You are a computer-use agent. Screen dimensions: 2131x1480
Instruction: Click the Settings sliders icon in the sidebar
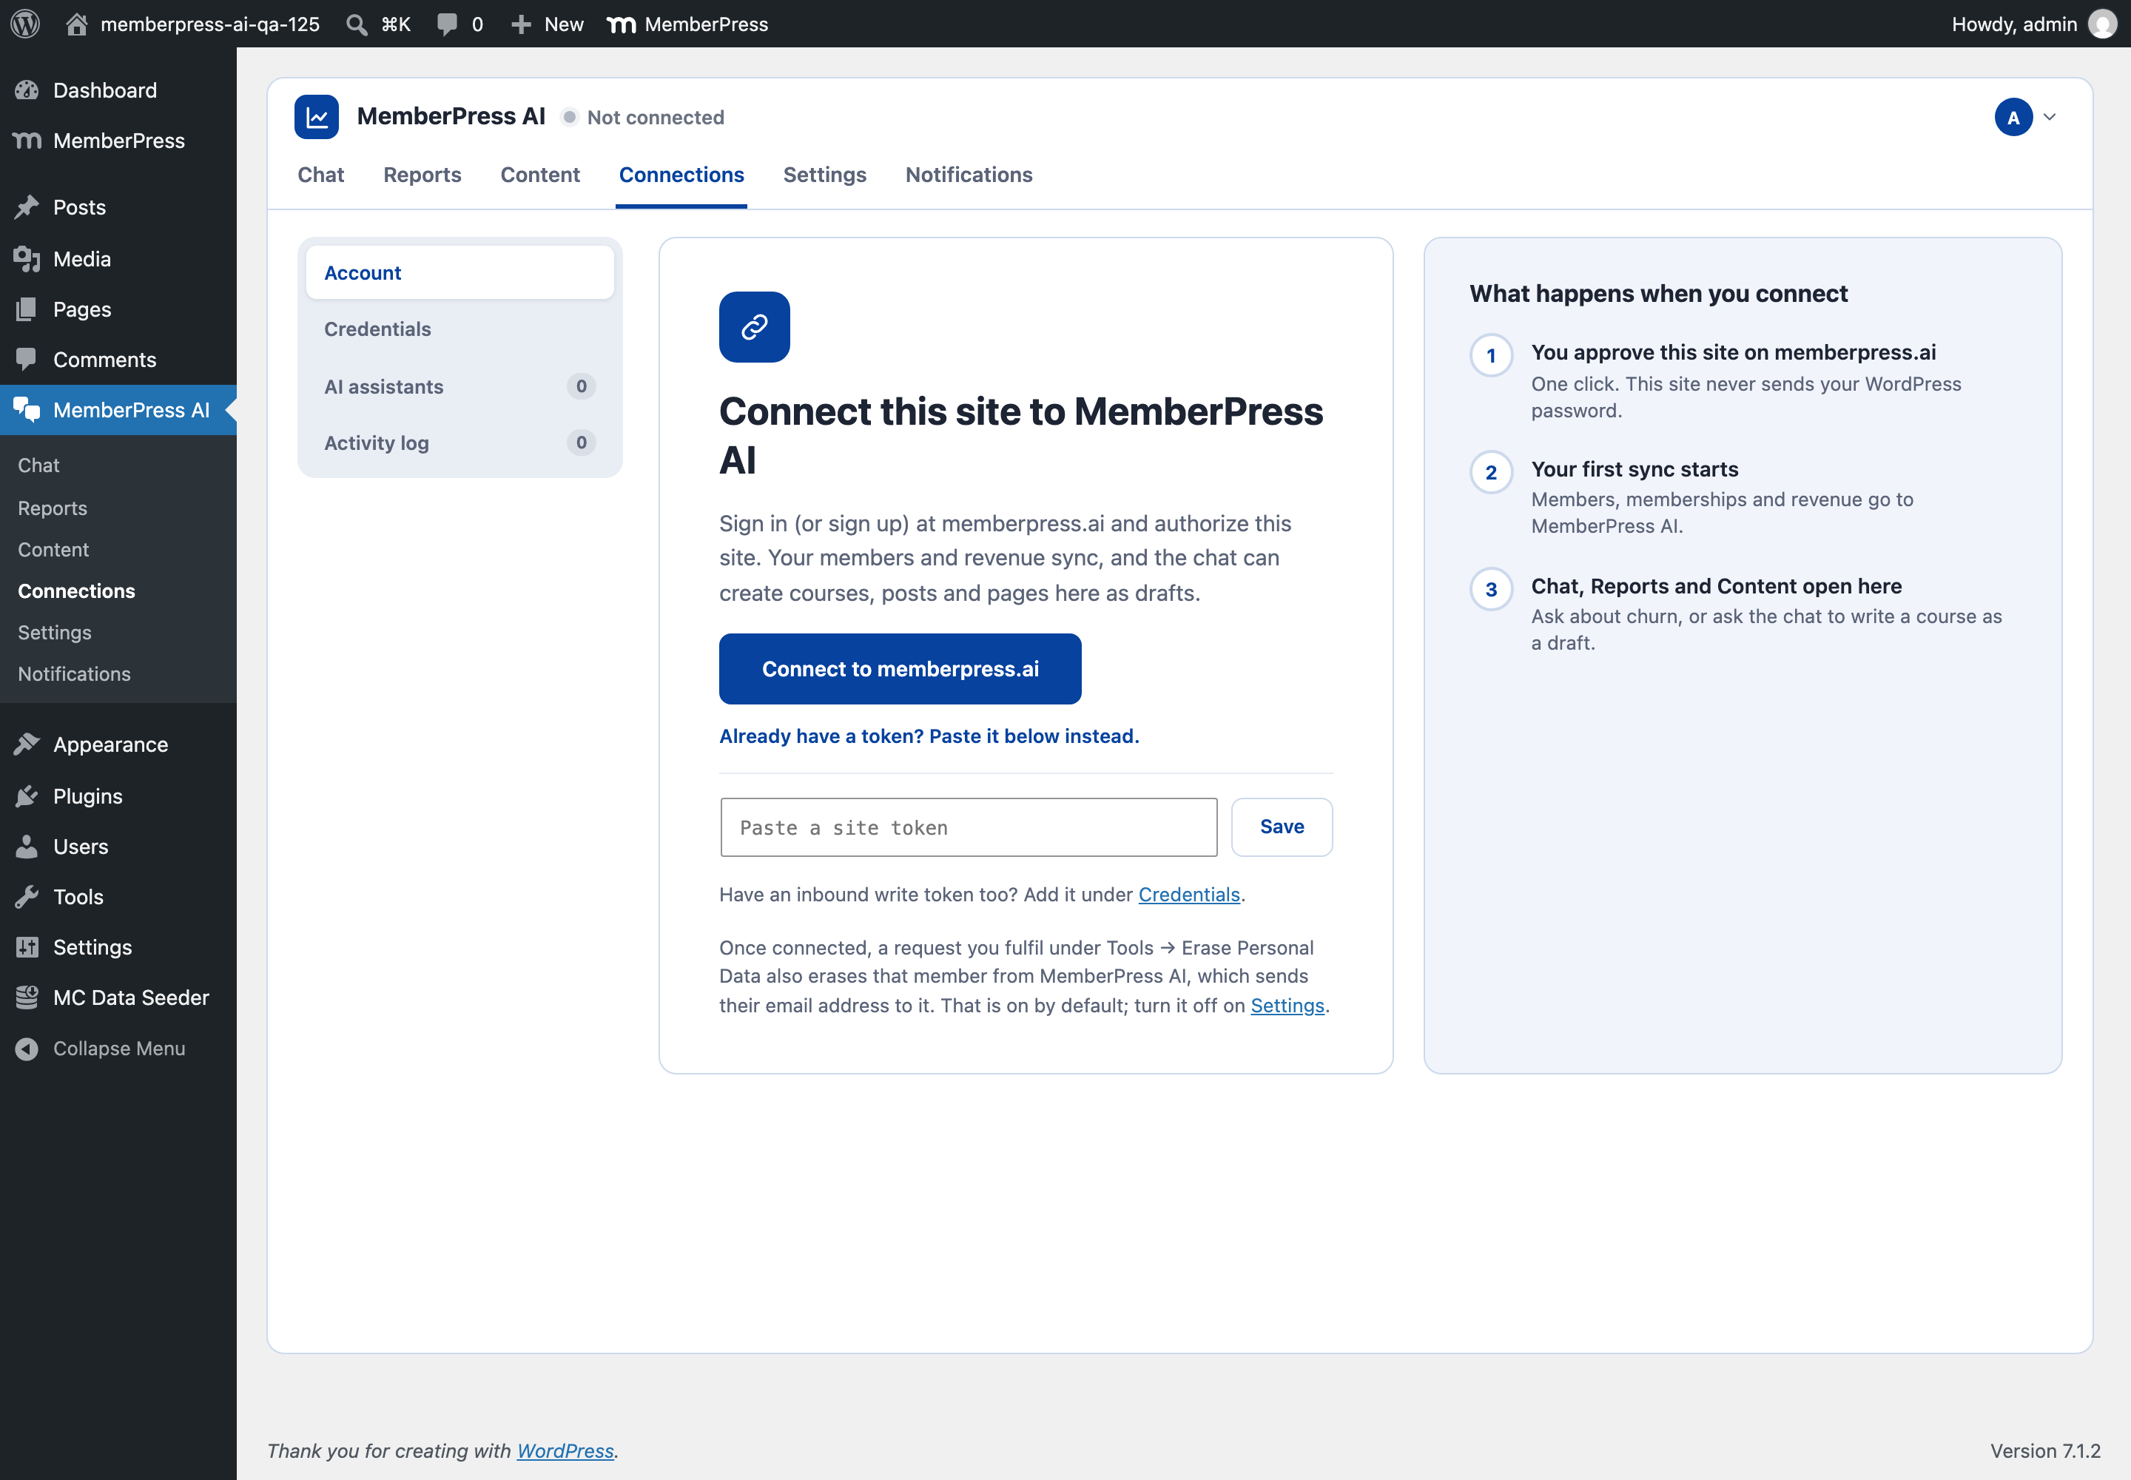click(x=27, y=946)
